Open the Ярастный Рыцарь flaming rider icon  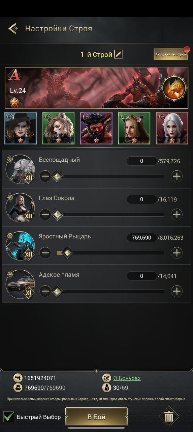point(20,246)
